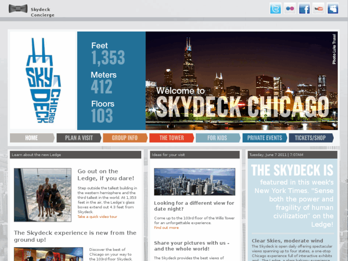
Task: Click 'Go out on the Ledge, if you dare!' heading
Action: coord(106,175)
